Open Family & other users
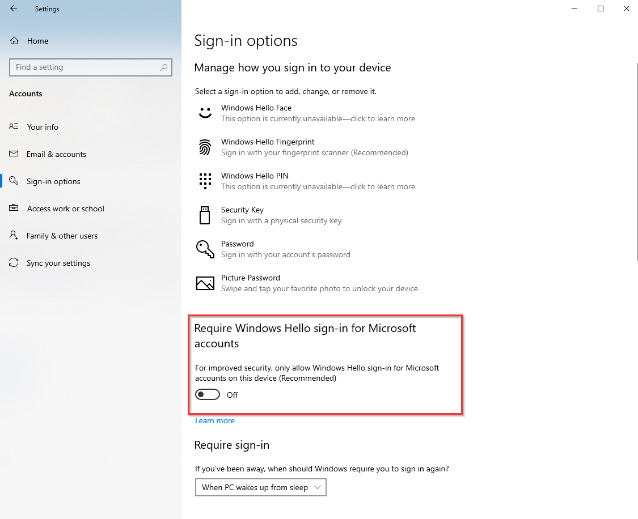Image resolution: width=638 pixels, height=519 pixels. point(62,236)
